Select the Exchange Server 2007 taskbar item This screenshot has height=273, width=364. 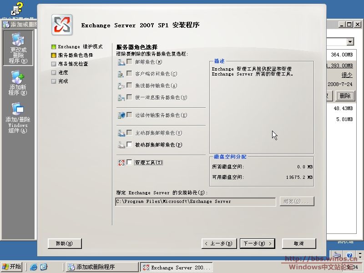point(177,267)
